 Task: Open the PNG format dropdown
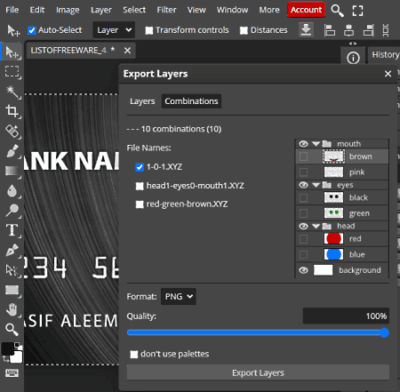click(179, 297)
